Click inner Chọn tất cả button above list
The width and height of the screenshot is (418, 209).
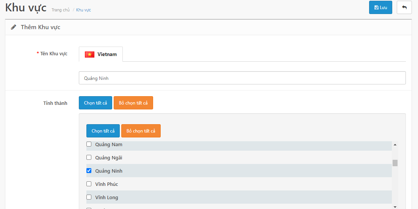[103, 131]
